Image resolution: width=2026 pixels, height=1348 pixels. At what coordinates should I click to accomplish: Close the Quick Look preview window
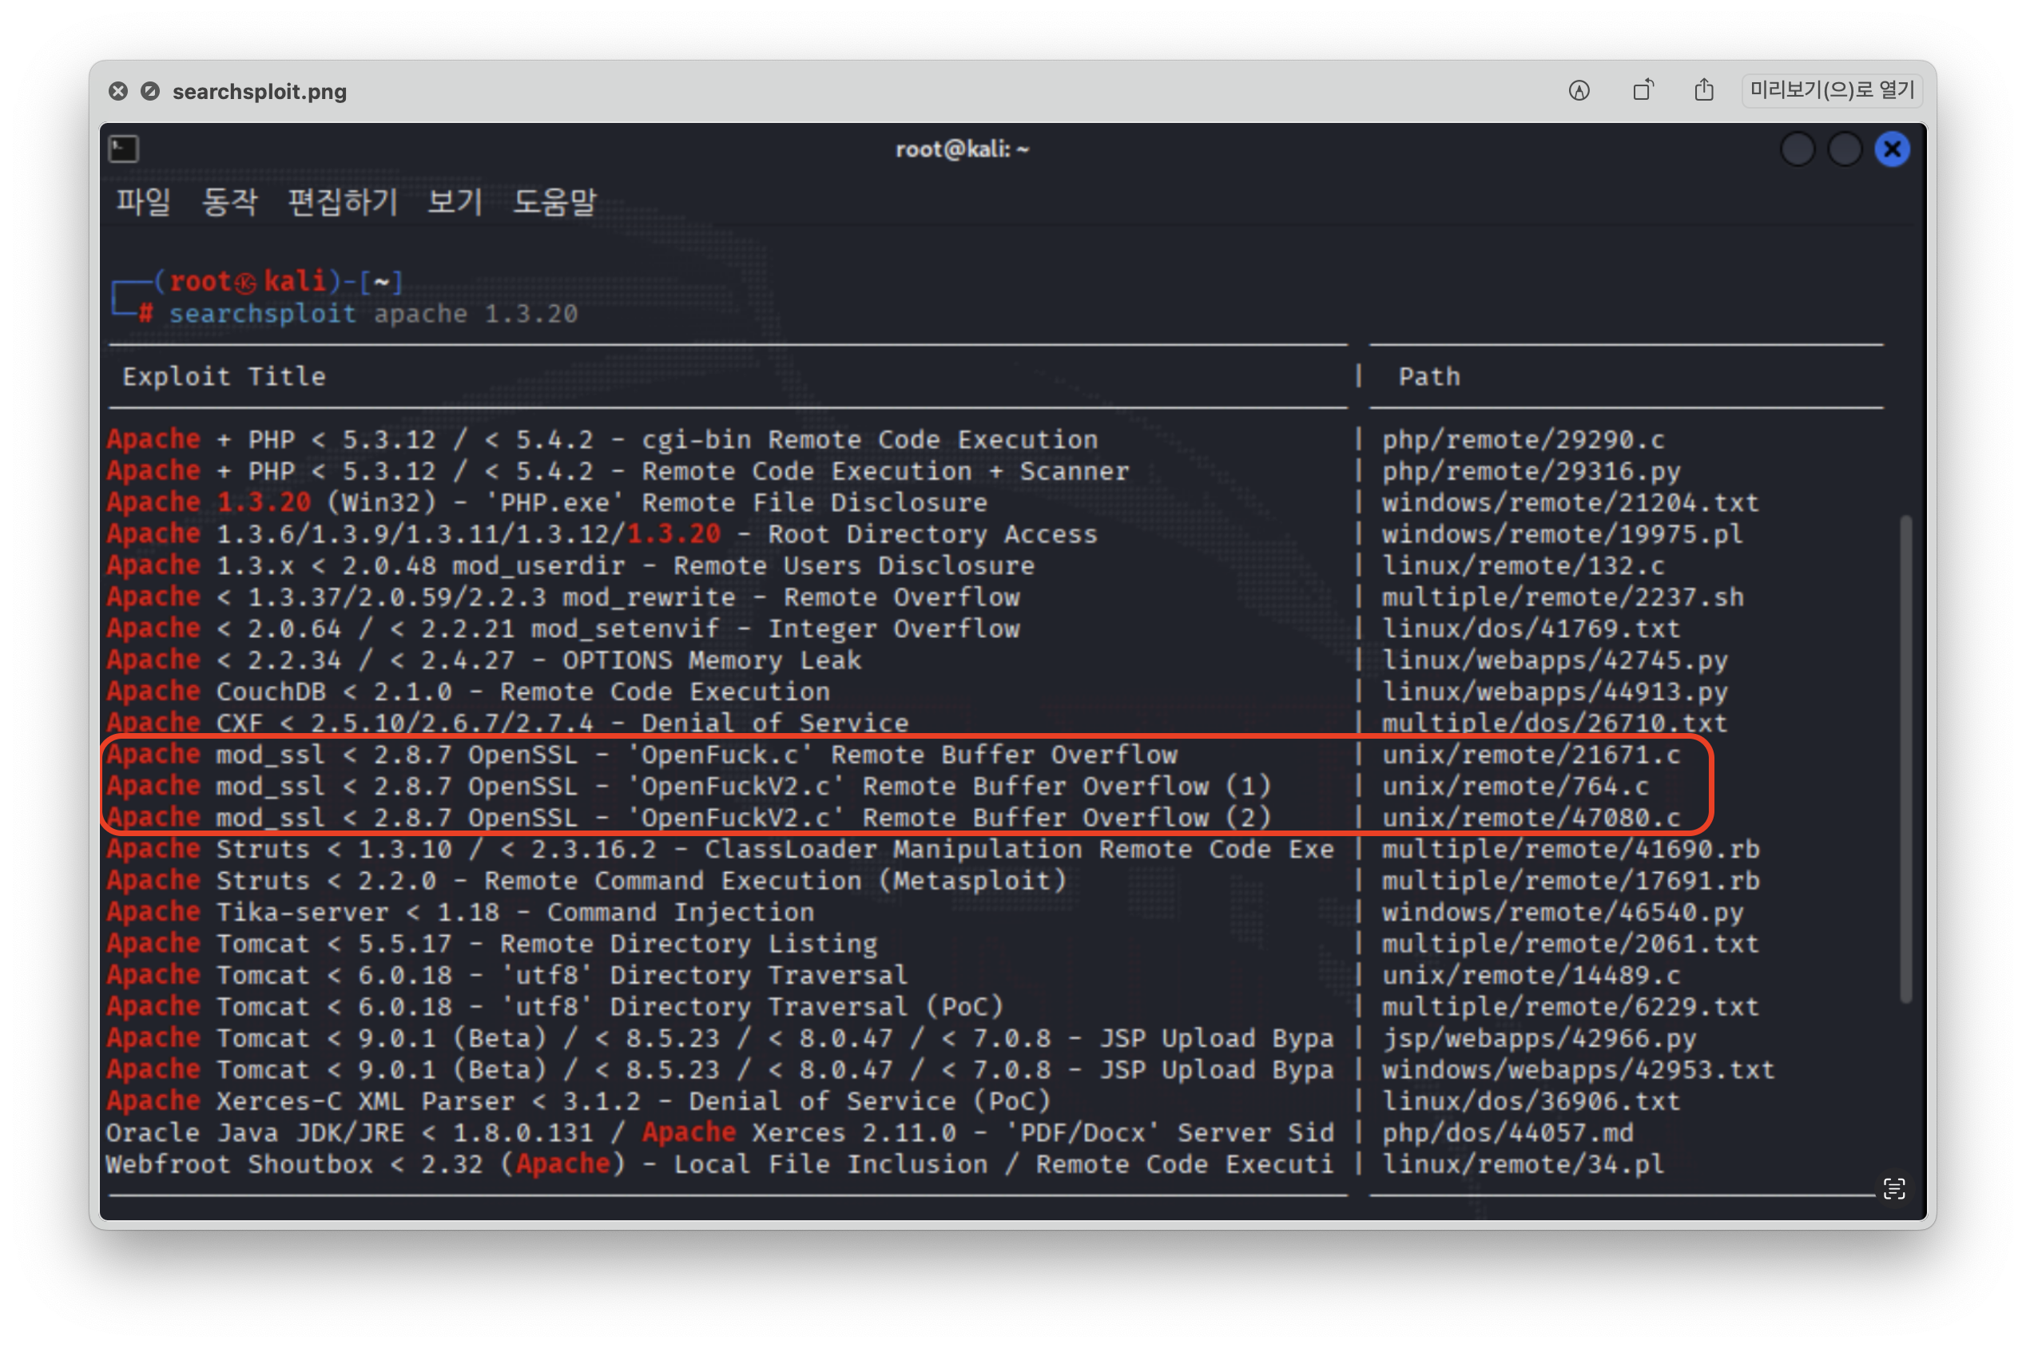click(x=117, y=91)
